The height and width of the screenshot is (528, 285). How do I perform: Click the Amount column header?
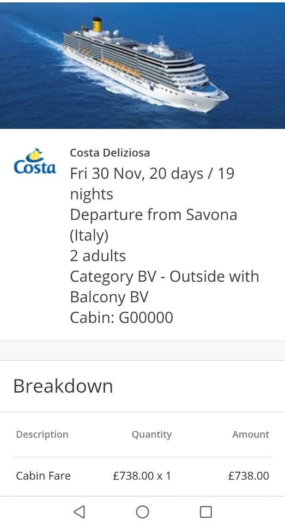[250, 434]
